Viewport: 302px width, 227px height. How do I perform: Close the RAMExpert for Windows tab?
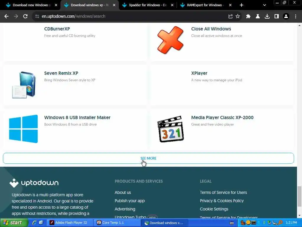coord(230,5)
